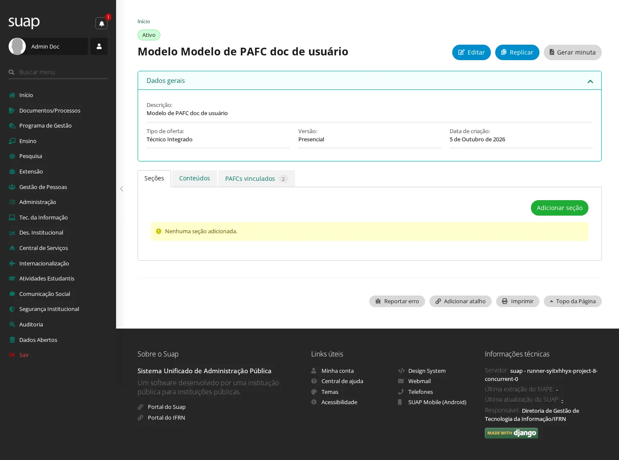The image size is (619, 460).
Task: Click the Gerar minuta button
Action: click(573, 52)
